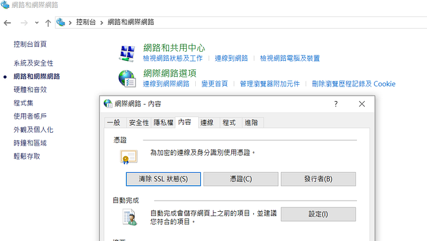Click the 自動完成 description text
This screenshot has height=241, width=427.
click(x=213, y=217)
